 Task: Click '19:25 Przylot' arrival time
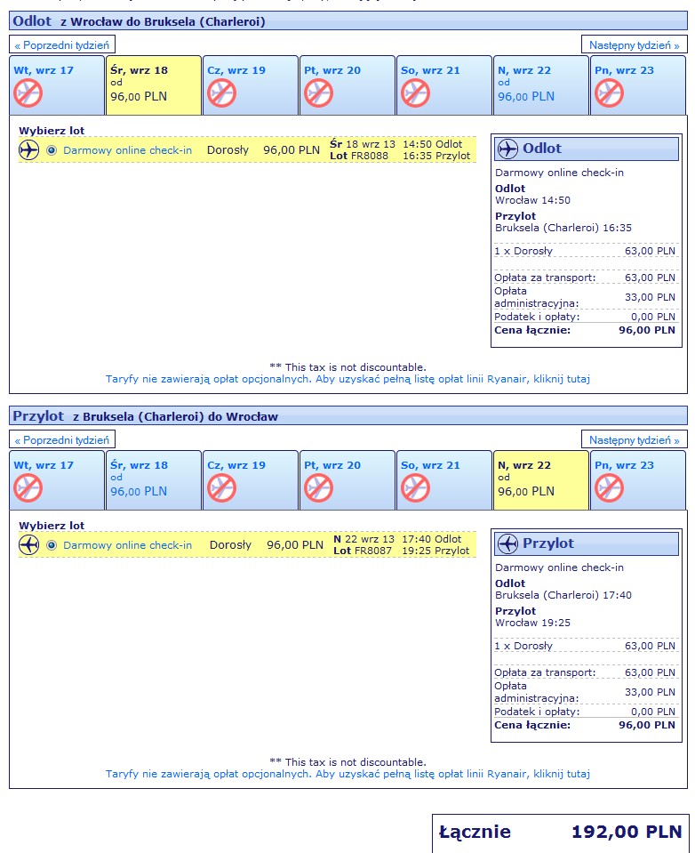(x=435, y=551)
